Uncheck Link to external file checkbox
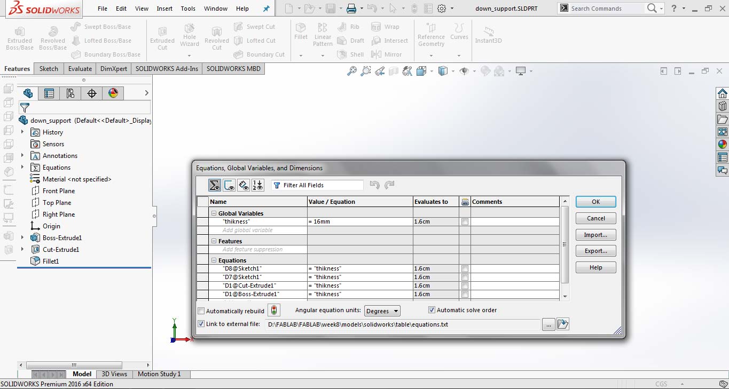This screenshot has height=389, width=729. (201, 324)
